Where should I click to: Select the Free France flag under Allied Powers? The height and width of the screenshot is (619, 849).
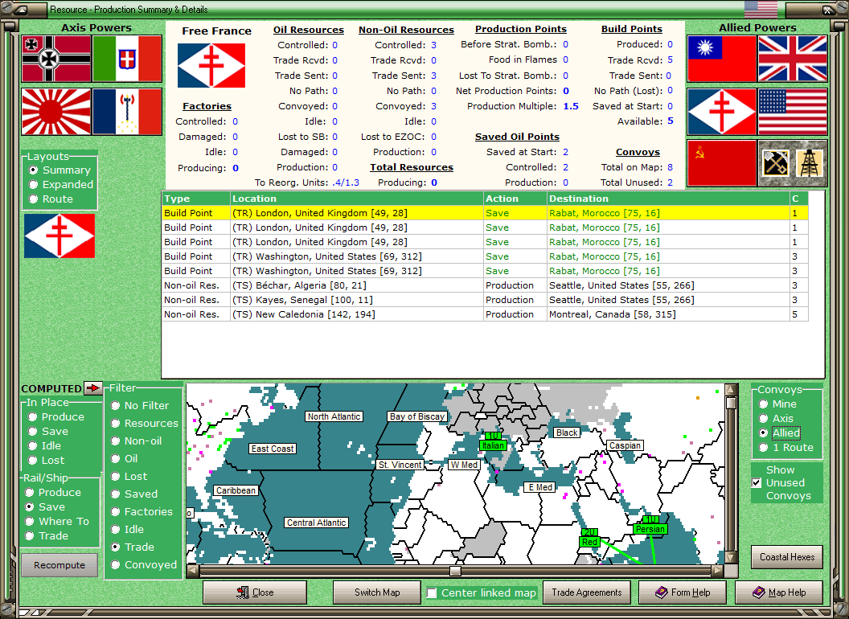(722, 112)
